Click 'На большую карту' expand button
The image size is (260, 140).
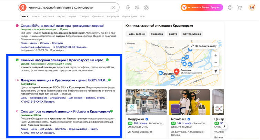[204, 46]
